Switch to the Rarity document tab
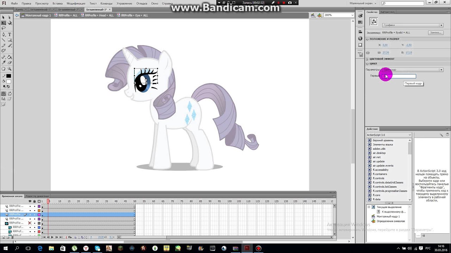The image size is (451, 253). [x=19, y=9]
